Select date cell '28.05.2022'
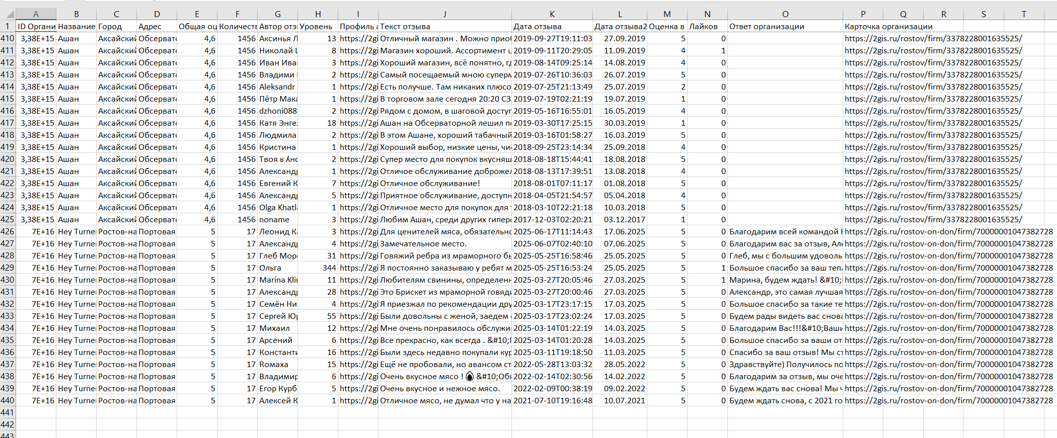This screenshot has height=438, width=1057. point(620,364)
